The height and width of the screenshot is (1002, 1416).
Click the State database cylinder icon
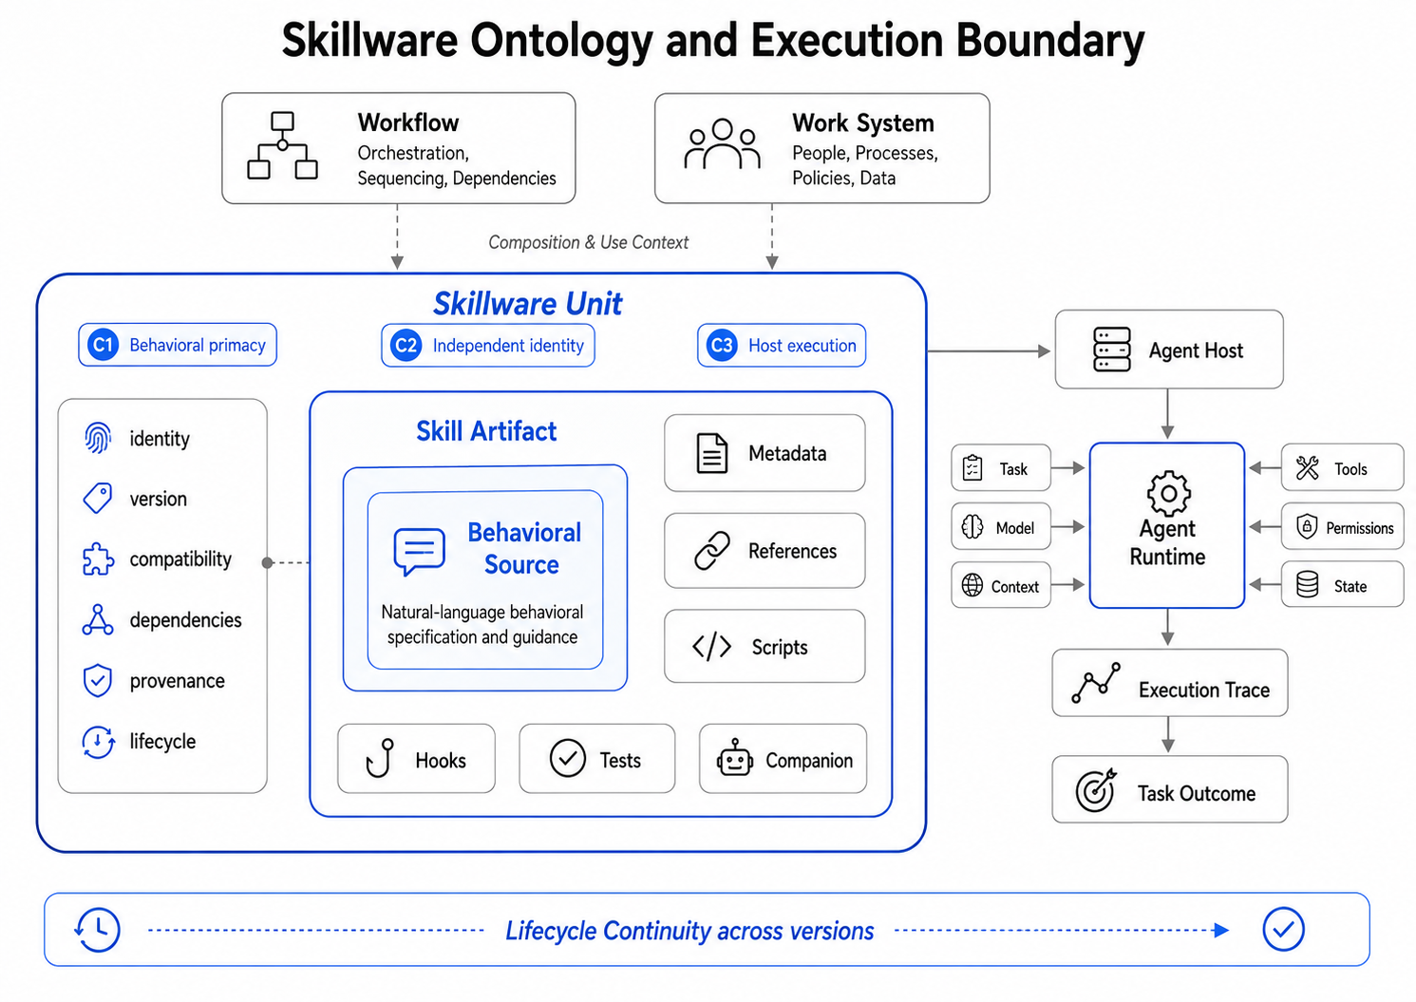pyautogui.click(x=1308, y=584)
